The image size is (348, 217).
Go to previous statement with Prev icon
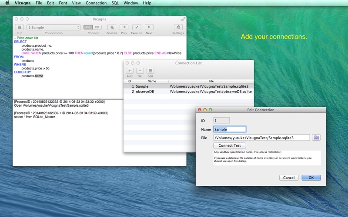124,27
